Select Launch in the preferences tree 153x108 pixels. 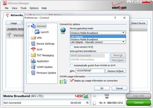44,32
